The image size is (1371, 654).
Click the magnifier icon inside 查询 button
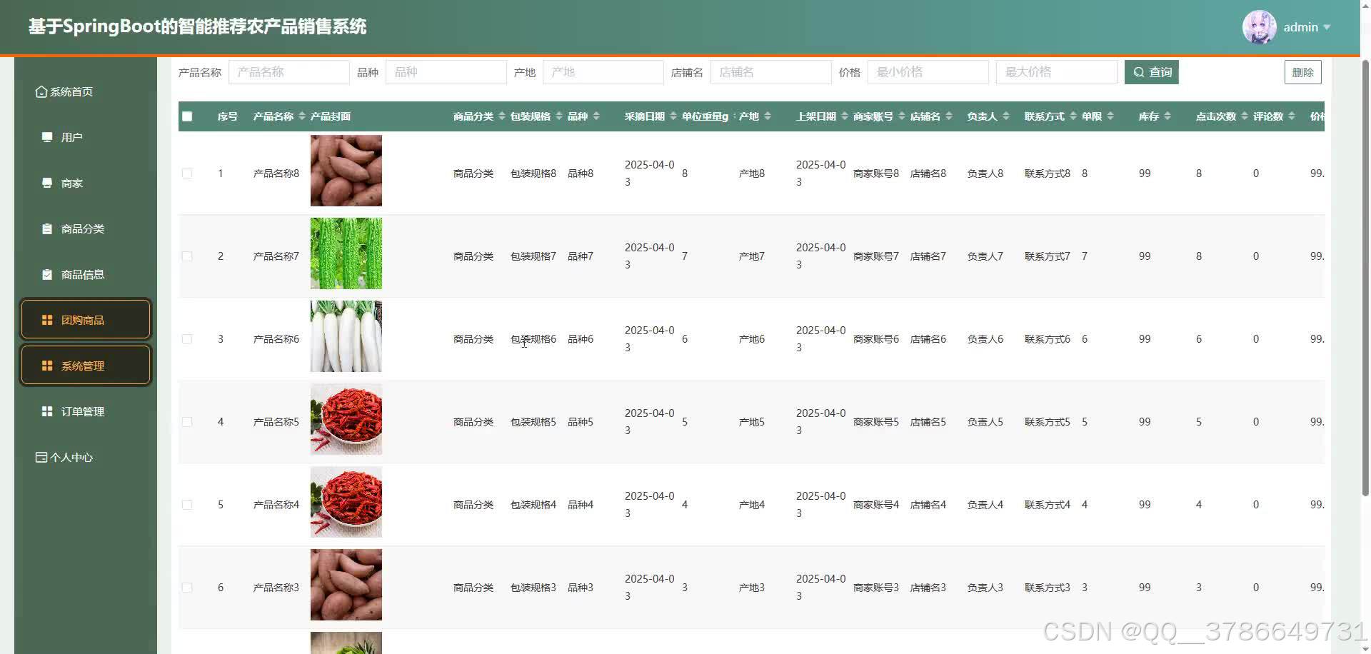(x=1138, y=71)
